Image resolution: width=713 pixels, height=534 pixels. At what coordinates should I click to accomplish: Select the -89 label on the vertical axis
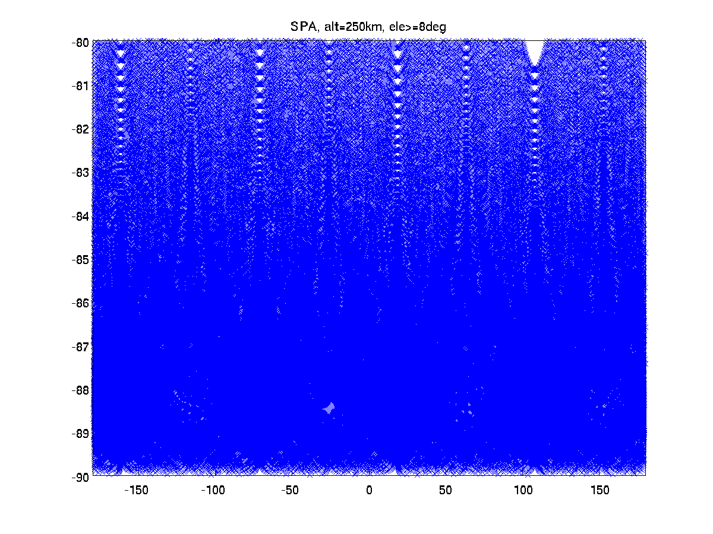81,433
